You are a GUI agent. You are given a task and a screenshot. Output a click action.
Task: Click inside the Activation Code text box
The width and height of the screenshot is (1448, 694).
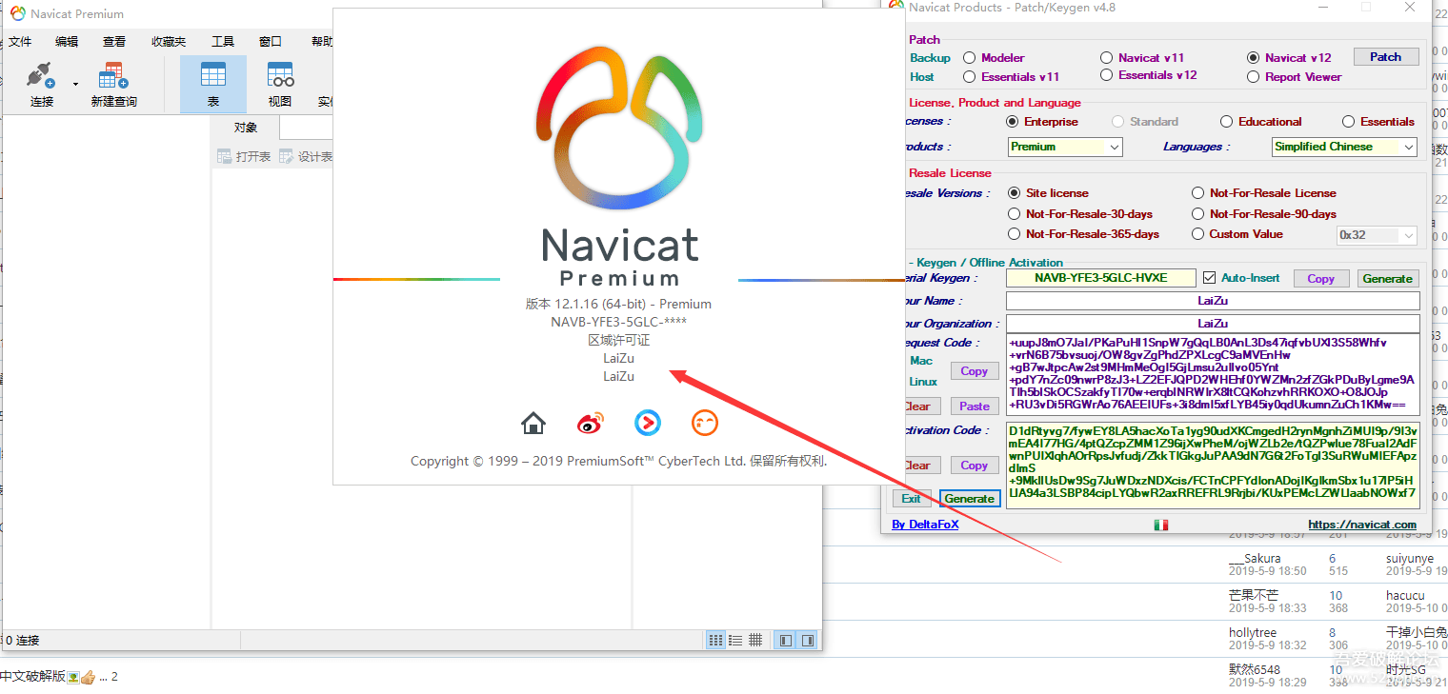pyautogui.click(x=1213, y=466)
